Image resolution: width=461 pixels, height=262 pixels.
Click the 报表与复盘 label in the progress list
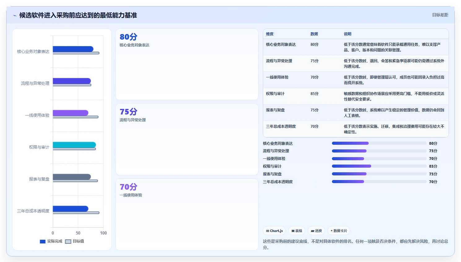coord(272,174)
